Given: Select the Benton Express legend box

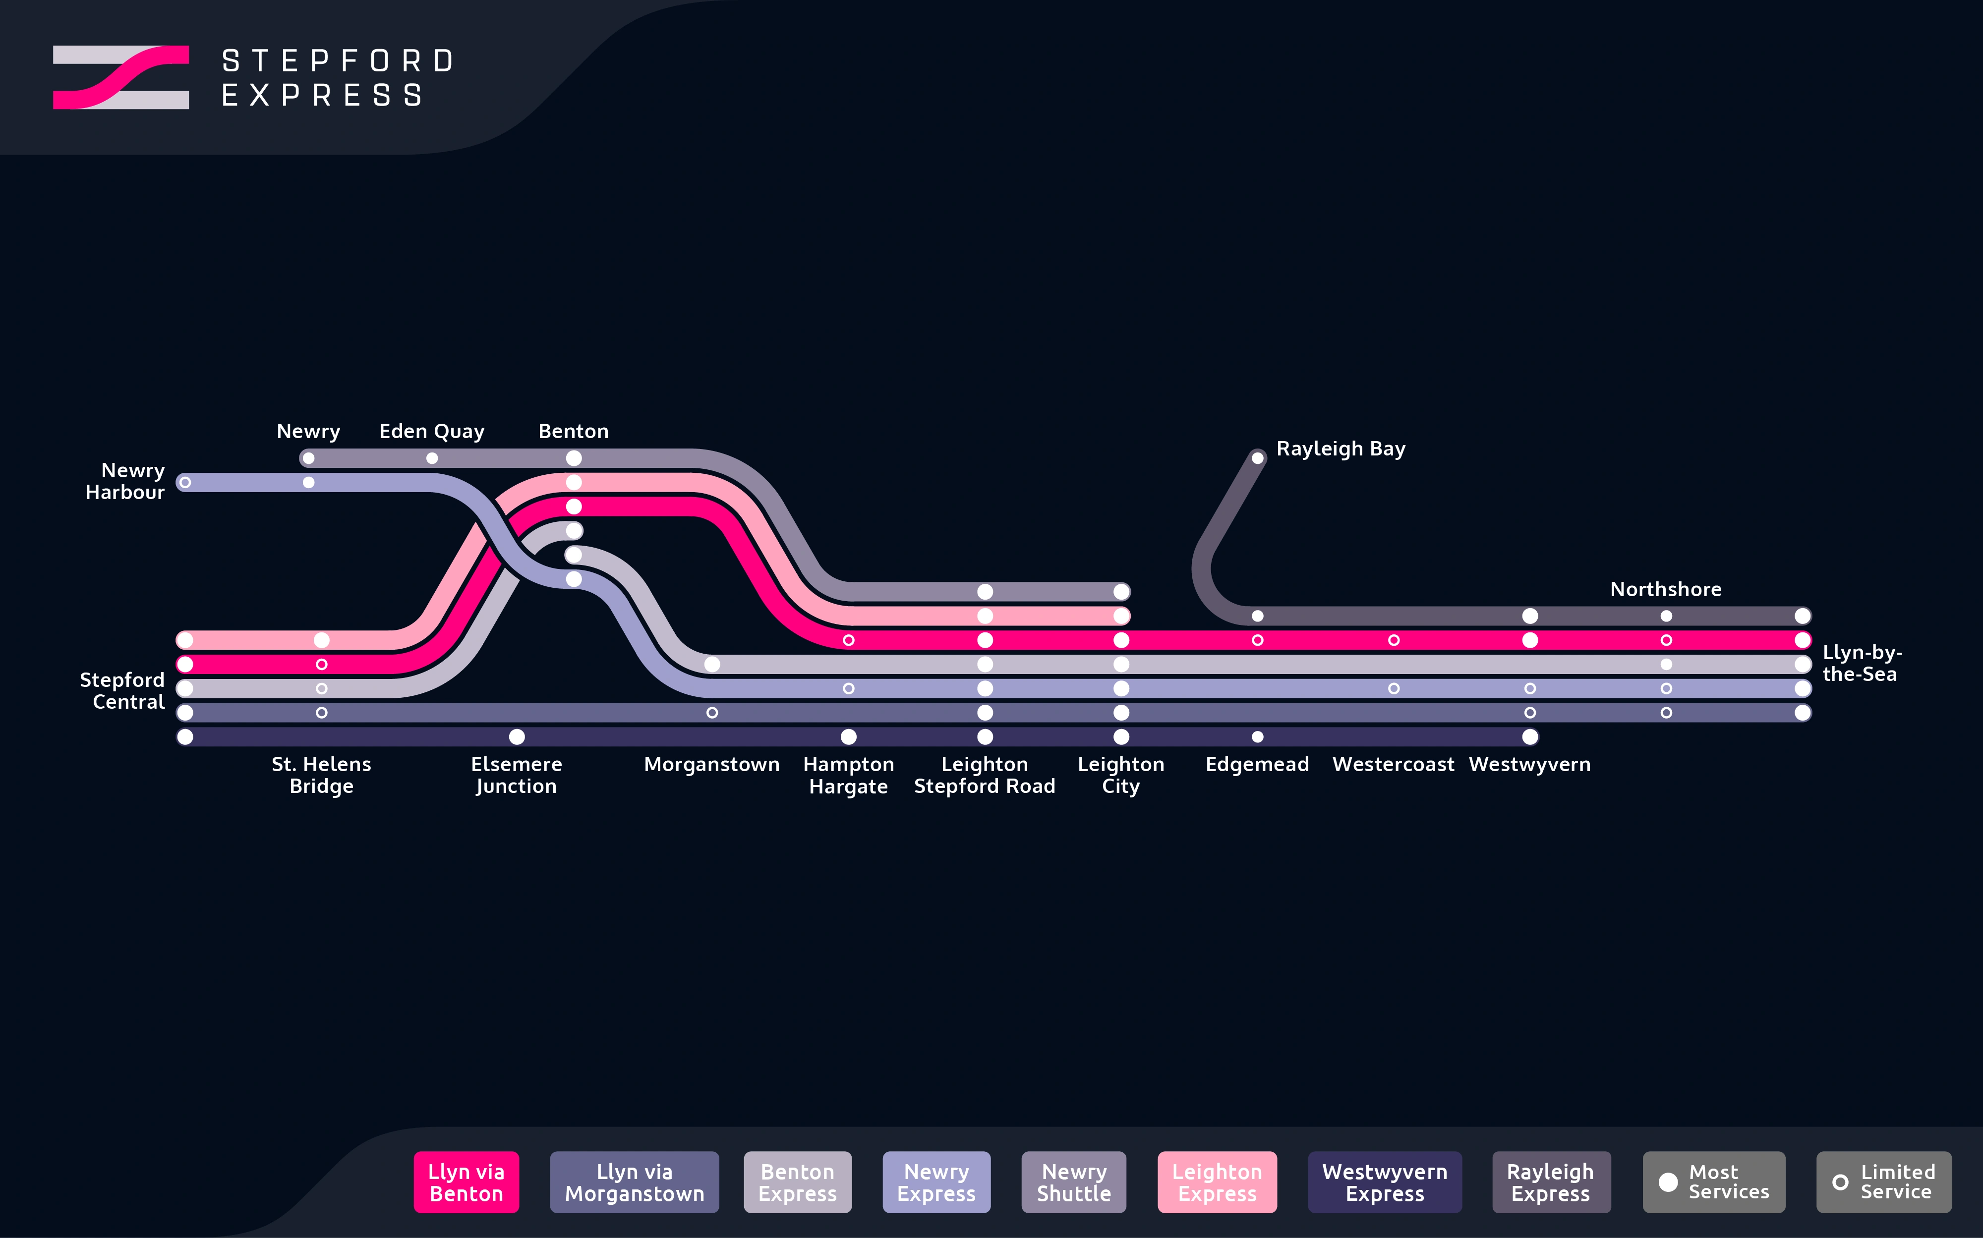Looking at the screenshot, I should coord(797,1182).
